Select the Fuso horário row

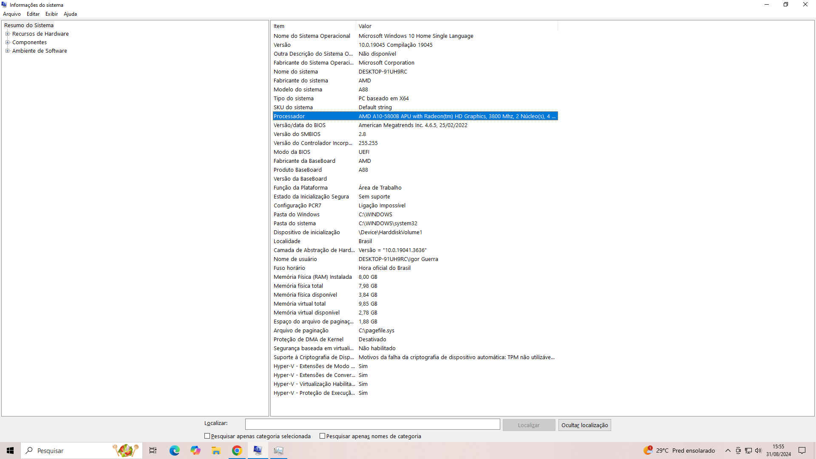point(415,268)
